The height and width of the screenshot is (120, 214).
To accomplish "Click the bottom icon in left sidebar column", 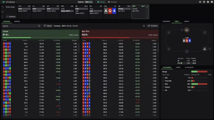I will pos(2,17).
